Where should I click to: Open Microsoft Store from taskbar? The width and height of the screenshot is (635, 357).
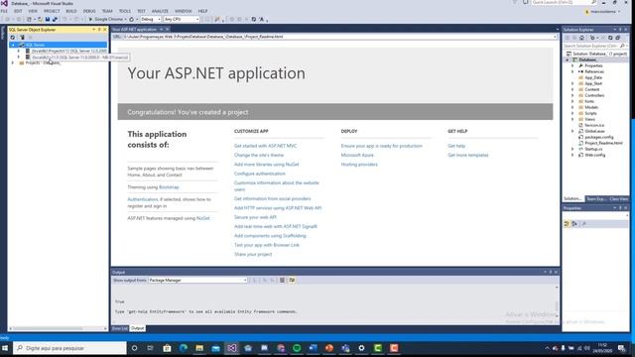(167, 348)
